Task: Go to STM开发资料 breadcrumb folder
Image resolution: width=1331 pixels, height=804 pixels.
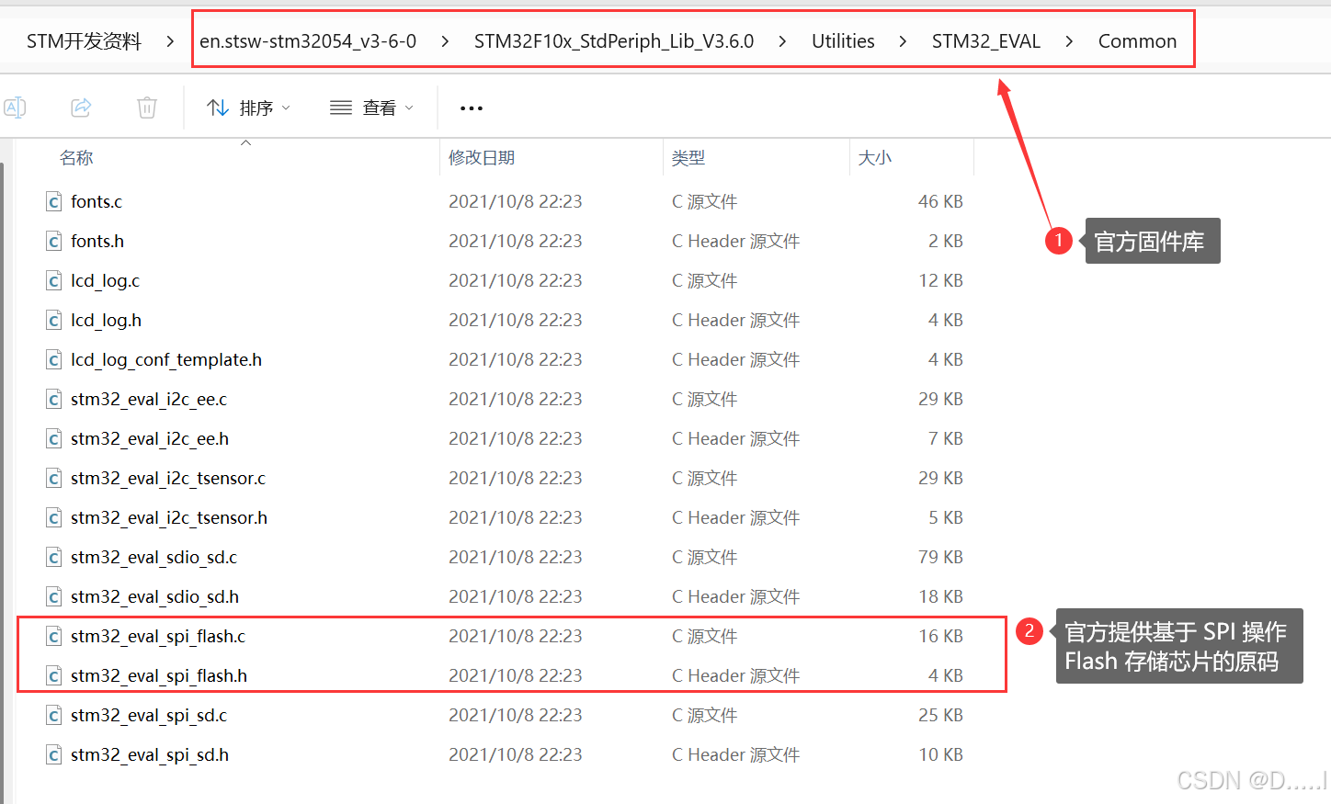Action: click(x=84, y=41)
